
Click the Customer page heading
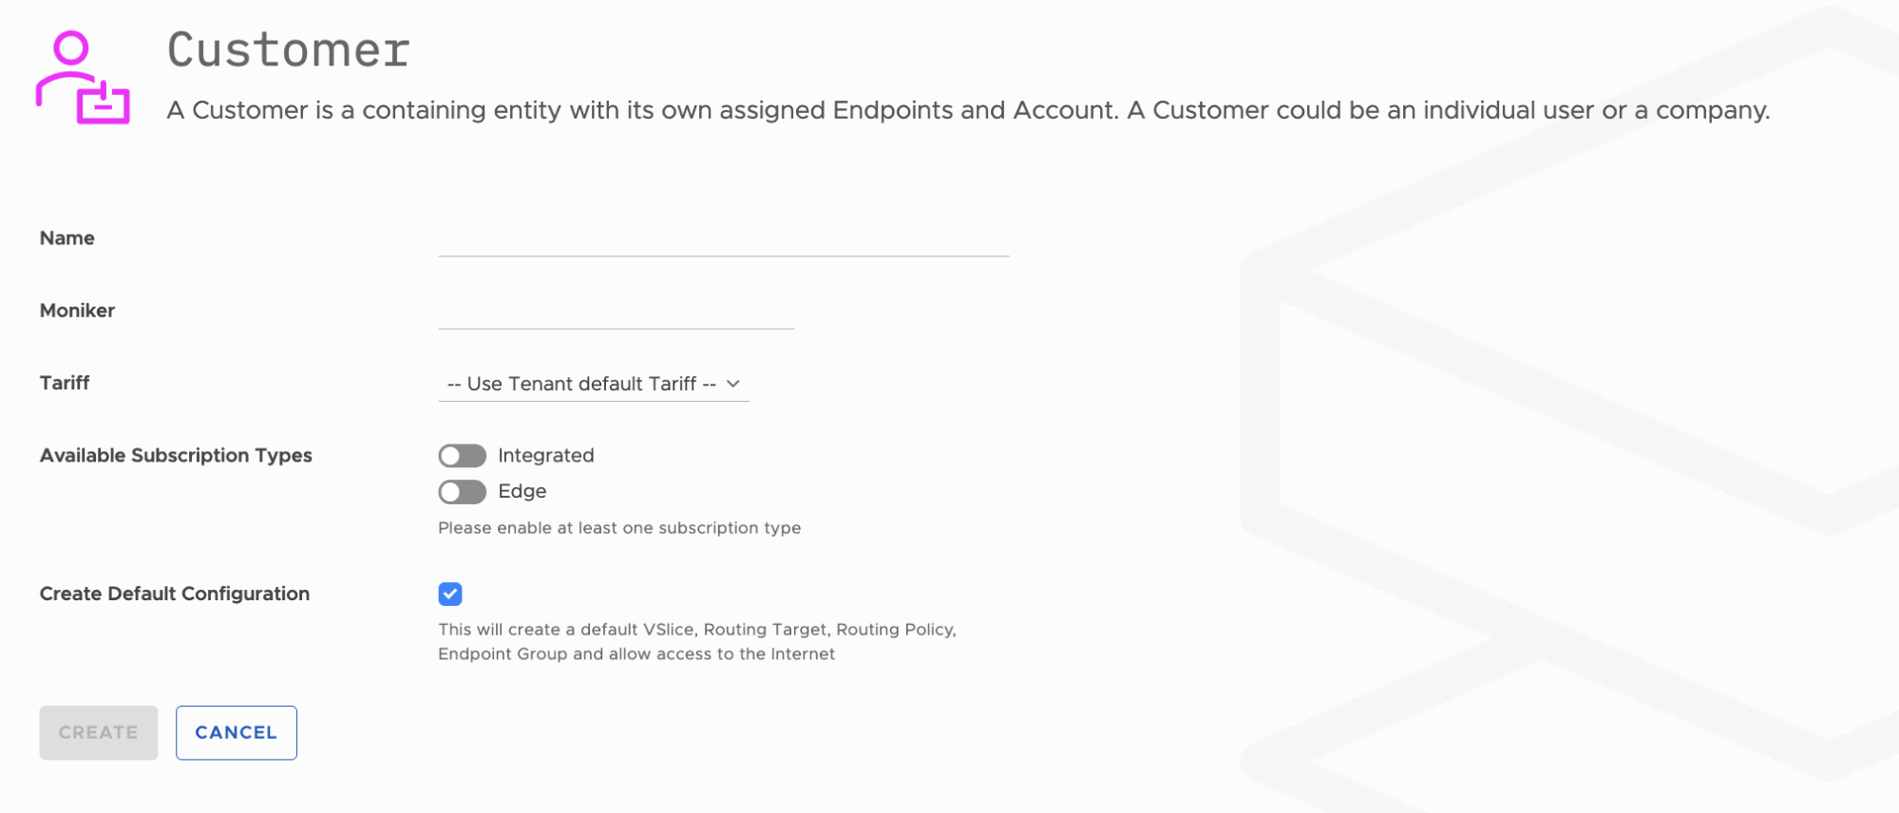pyautogui.click(x=289, y=49)
